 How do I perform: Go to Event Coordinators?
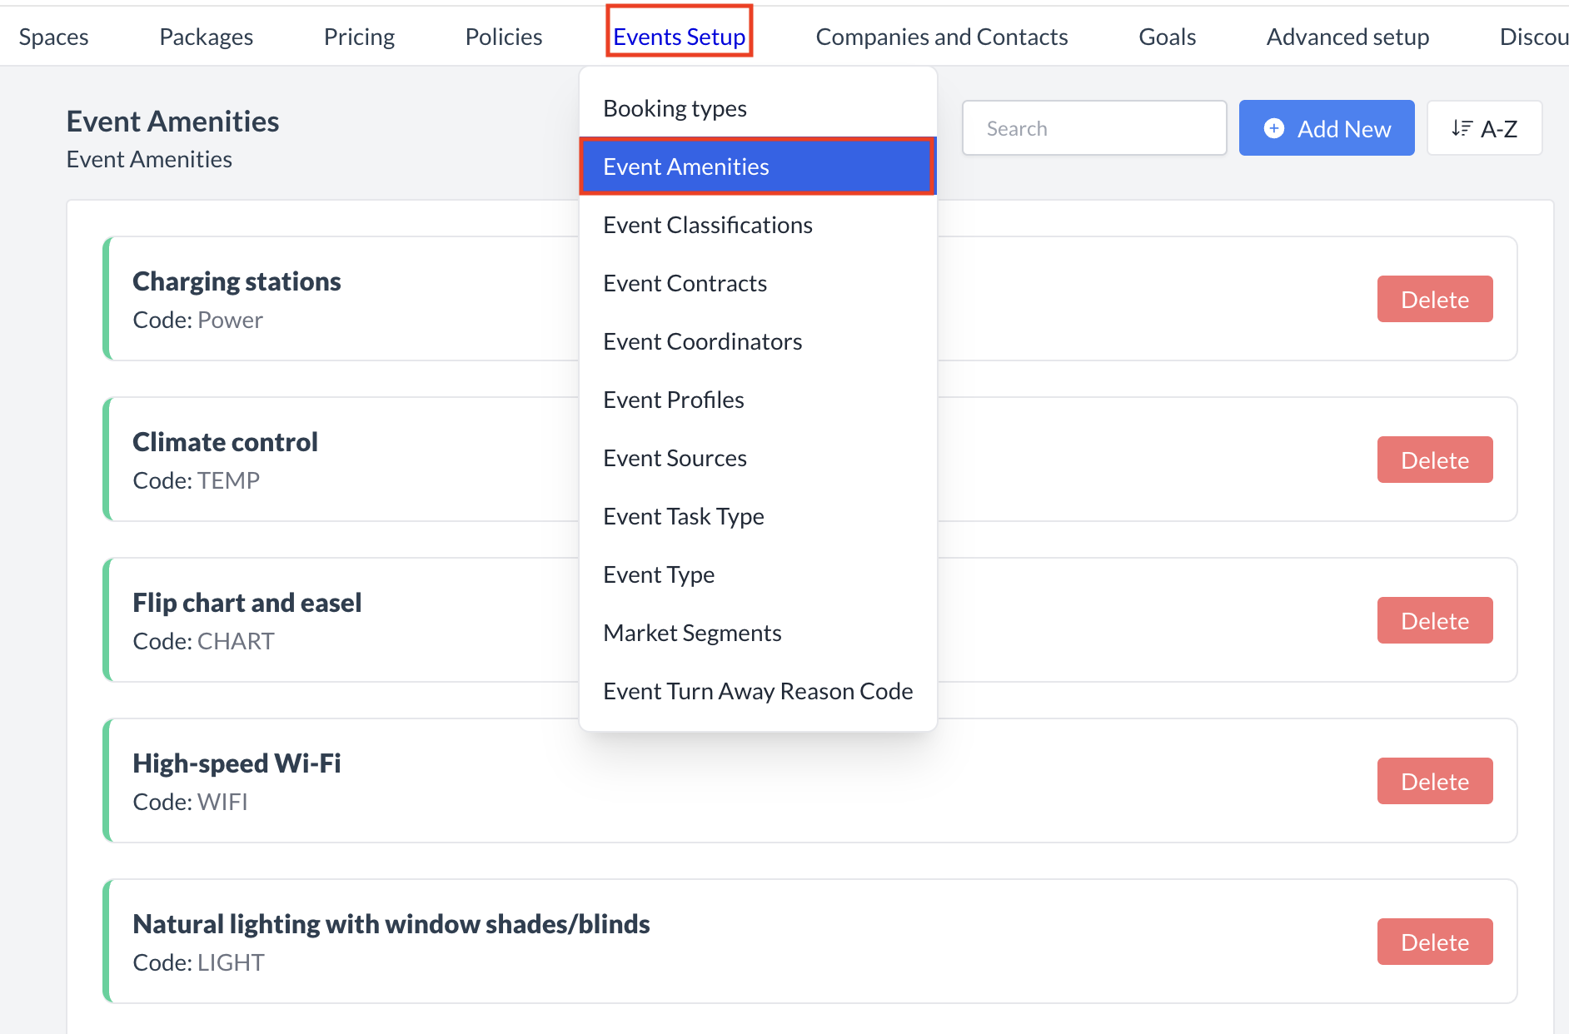tap(702, 341)
